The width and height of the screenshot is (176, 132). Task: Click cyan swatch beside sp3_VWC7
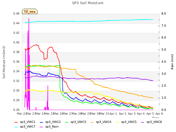pos(16,127)
